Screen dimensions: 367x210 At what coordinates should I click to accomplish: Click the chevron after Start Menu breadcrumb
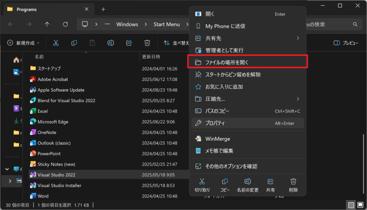click(x=187, y=24)
